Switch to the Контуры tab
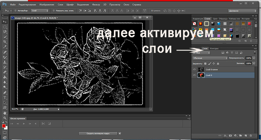 tap(214, 49)
